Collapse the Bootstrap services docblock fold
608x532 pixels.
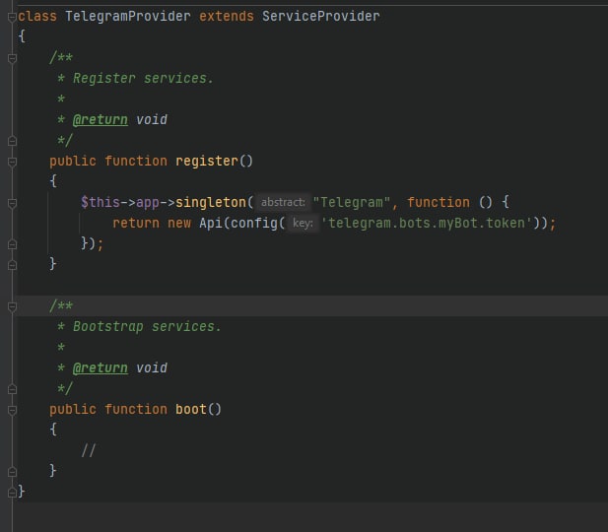point(12,306)
